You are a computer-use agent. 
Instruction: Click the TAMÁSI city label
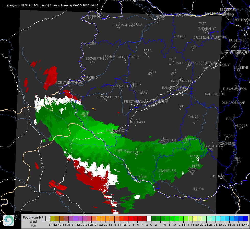pyautogui.click(x=194, y=117)
